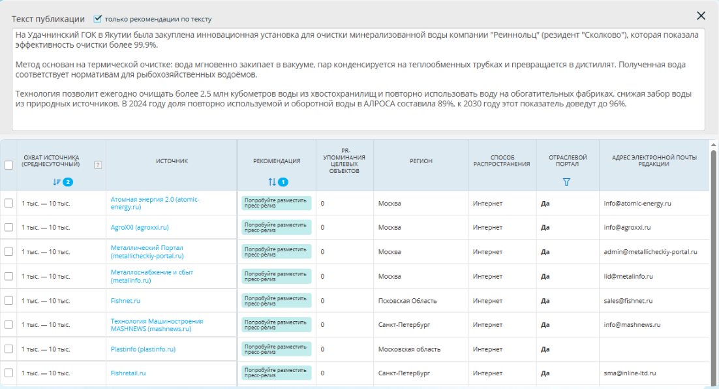Close the dialog with the X icon
719x389 pixels.
[x=701, y=16]
